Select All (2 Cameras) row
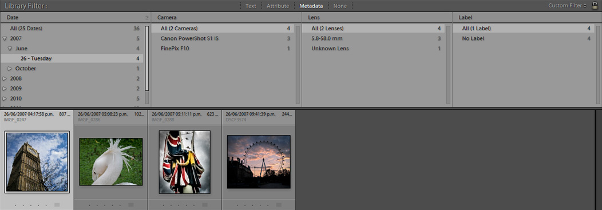602x210 pixels. click(x=223, y=29)
